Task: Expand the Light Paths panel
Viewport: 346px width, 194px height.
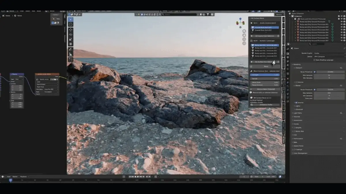Action: coord(298,113)
